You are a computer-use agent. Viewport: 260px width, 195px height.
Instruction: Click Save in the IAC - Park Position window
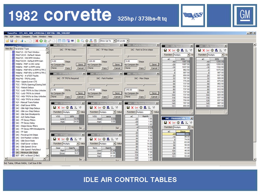[x=117, y=93]
